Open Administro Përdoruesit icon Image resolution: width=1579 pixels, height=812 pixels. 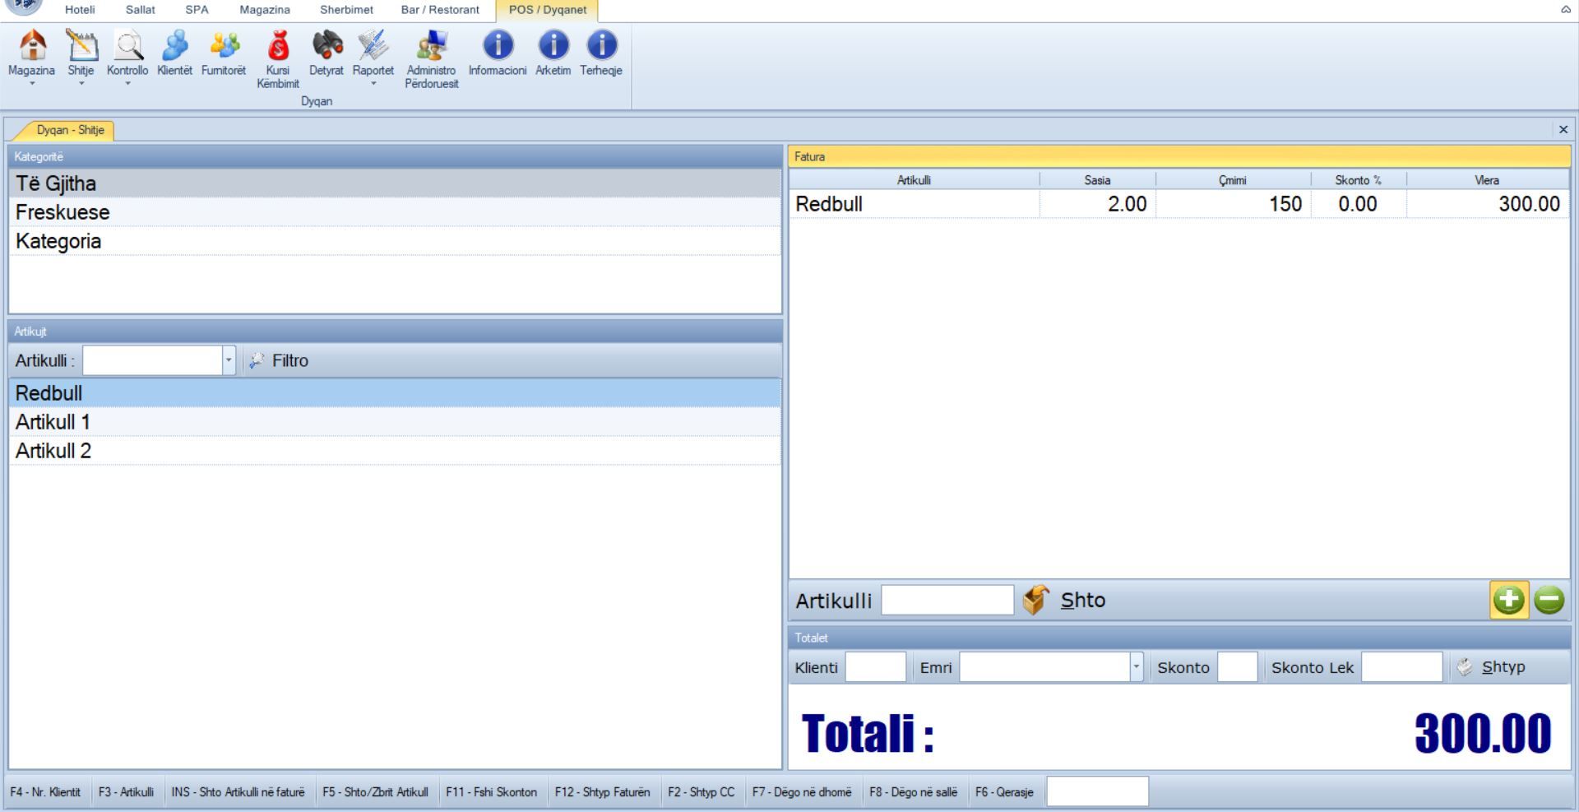coord(431,46)
